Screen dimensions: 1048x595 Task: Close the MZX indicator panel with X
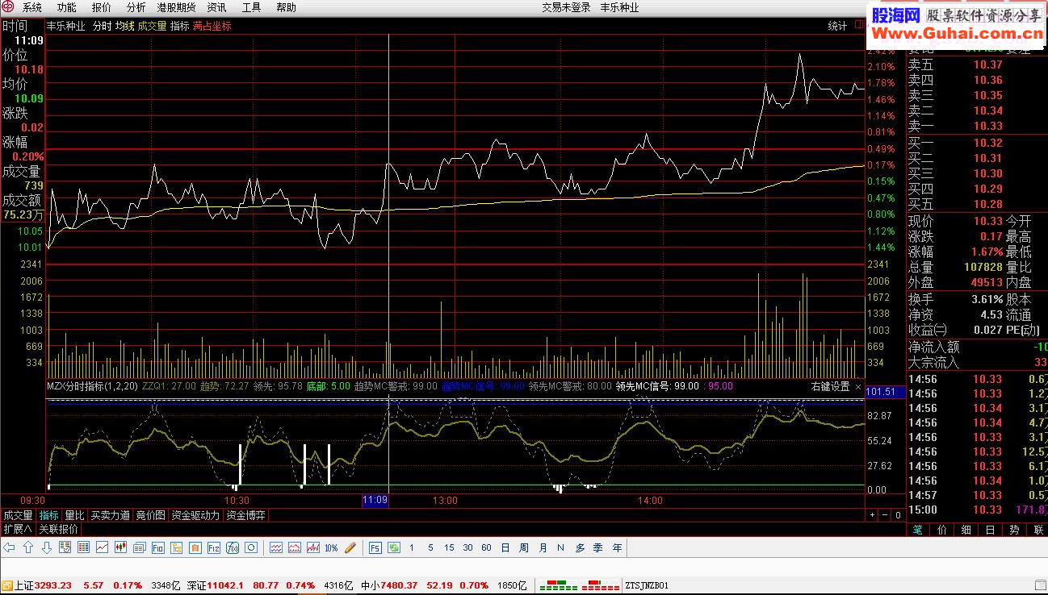857,386
